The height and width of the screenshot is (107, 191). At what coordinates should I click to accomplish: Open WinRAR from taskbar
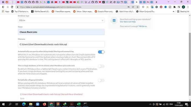pyautogui.click(x=58, y=104)
